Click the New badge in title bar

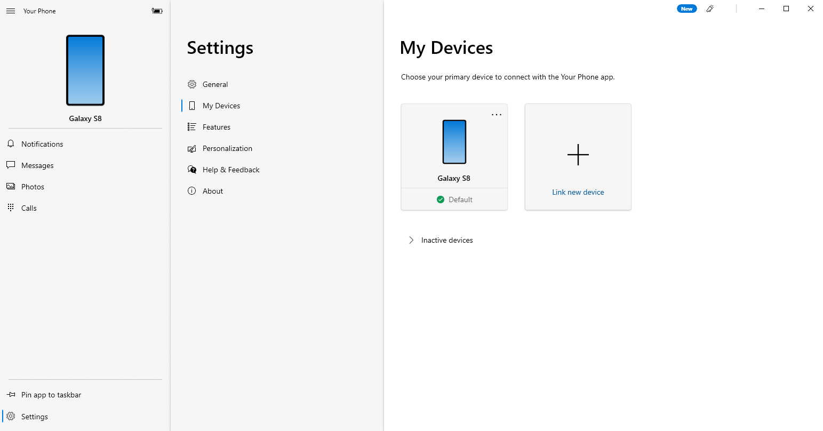click(687, 9)
